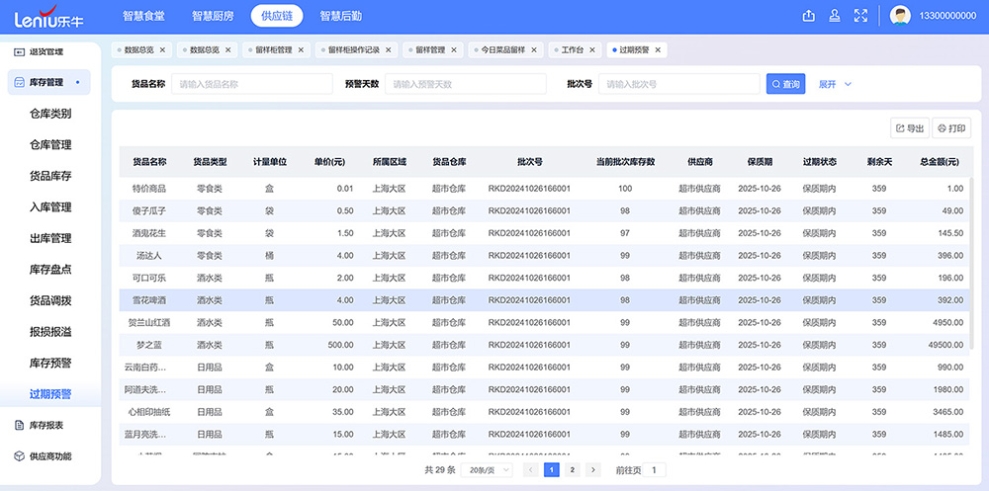989x491 pixels.
Task: Close the 今日菜品留样 tab
Action: point(535,49)
